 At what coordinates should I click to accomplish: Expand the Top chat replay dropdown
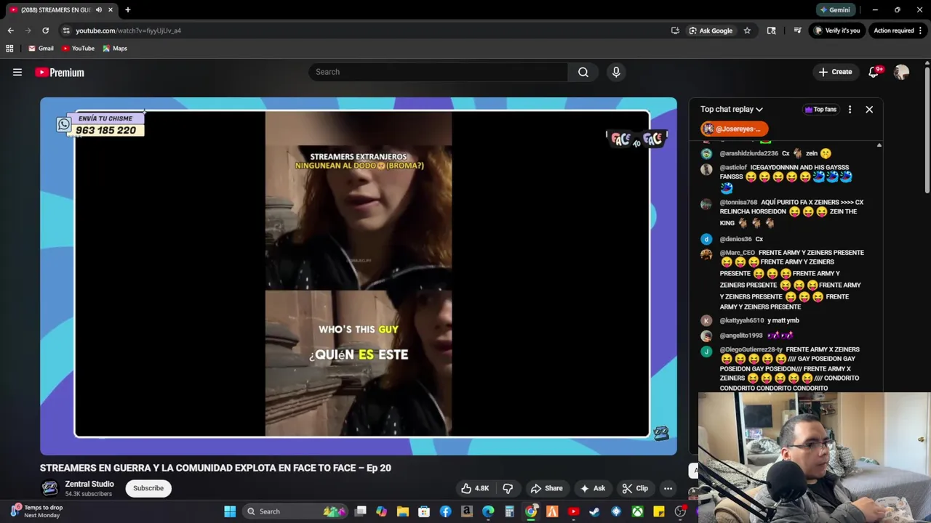coord(732,110)
